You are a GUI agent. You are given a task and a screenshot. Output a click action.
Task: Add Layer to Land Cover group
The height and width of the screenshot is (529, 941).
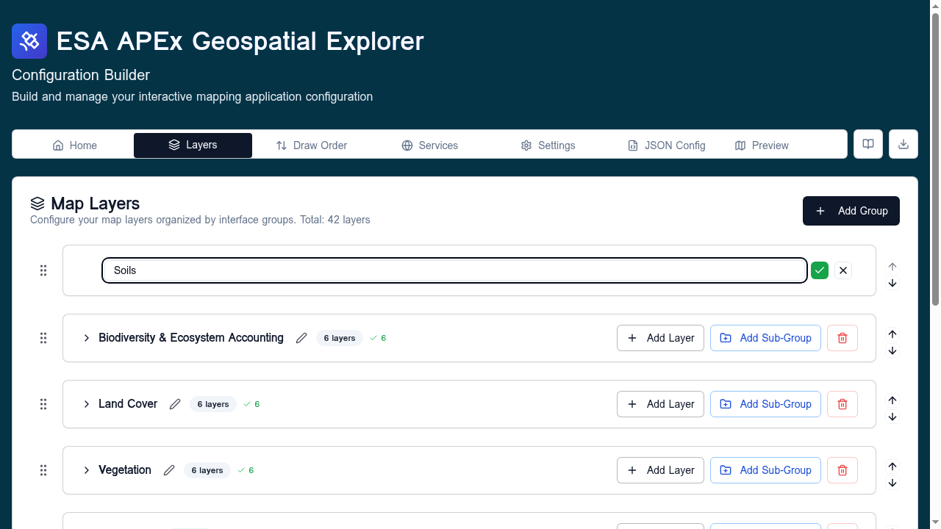click(660, 404)
